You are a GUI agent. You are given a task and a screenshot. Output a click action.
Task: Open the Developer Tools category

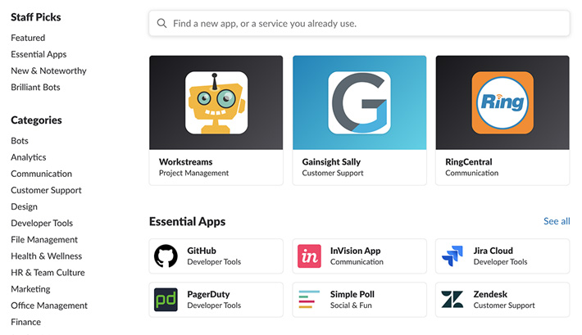point(42,223)
